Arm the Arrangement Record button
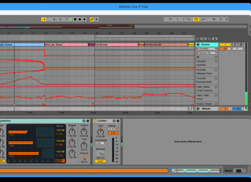This screenshot has width=251, height=182. click(80, 19)
